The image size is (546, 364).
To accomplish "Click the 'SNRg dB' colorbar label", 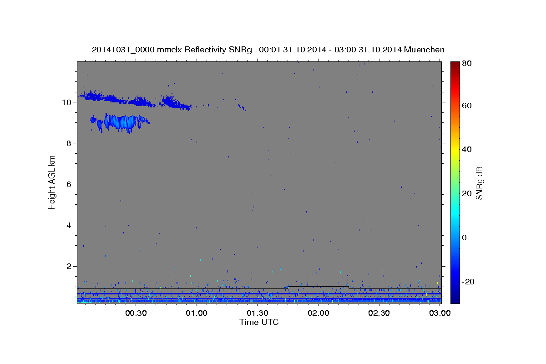I will [x=479, y=183].
